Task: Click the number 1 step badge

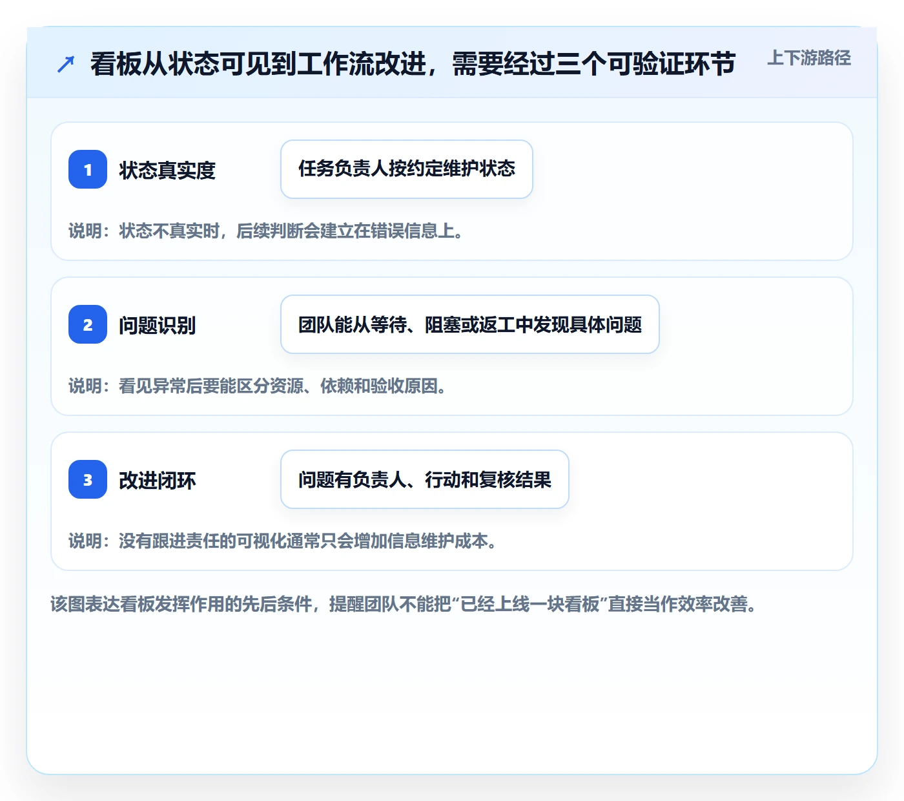Action: click(88, 169)
